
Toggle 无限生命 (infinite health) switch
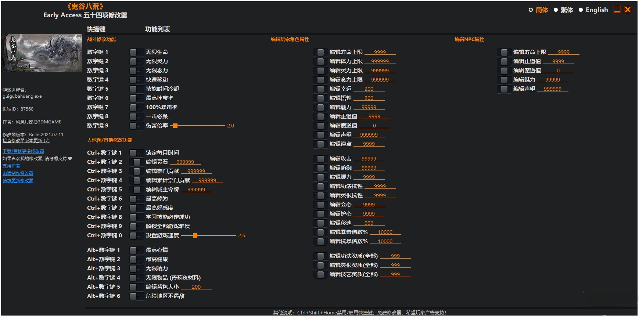[137, 53]
